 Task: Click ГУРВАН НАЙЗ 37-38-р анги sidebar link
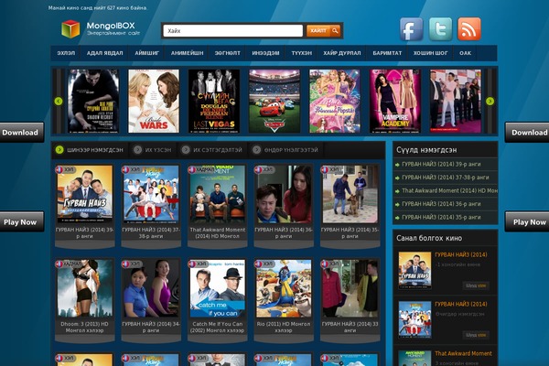tap(445, 178)
